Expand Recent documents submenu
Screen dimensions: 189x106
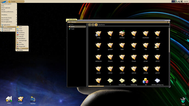tap(9, 18)
